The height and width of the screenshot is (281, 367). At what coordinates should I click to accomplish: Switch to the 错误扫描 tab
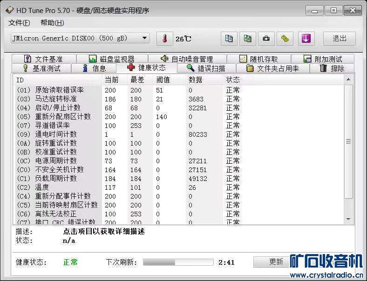point(206,68)
